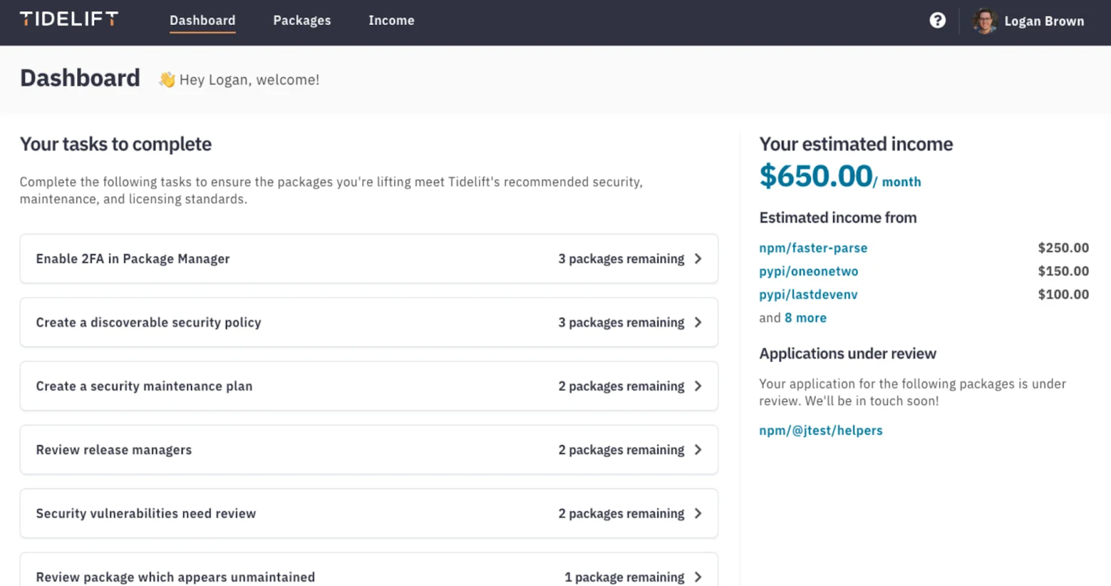The image size is (1111, 586).
Task: Open pypi/lastdevenv package link
Action: [808, 295]
